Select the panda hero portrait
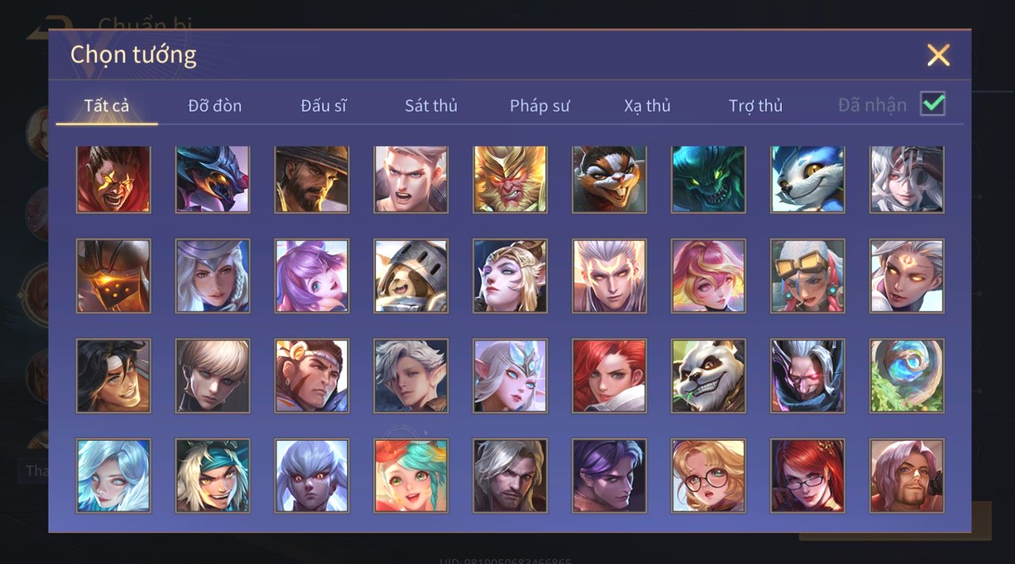1015x564 pixels. [x=708, y=376]
